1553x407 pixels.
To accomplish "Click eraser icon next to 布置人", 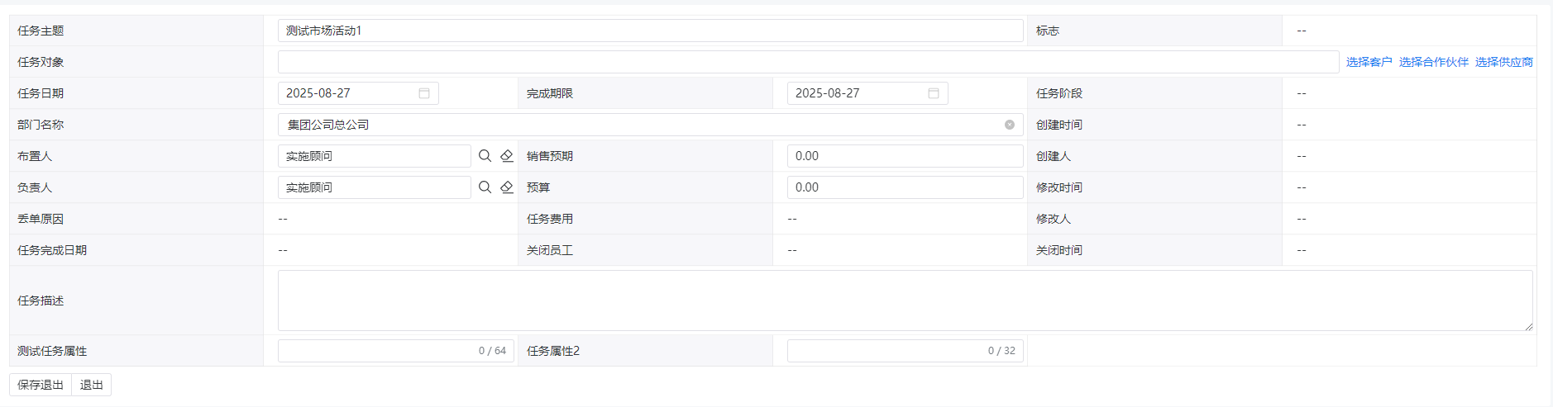I will pos(507,156).
